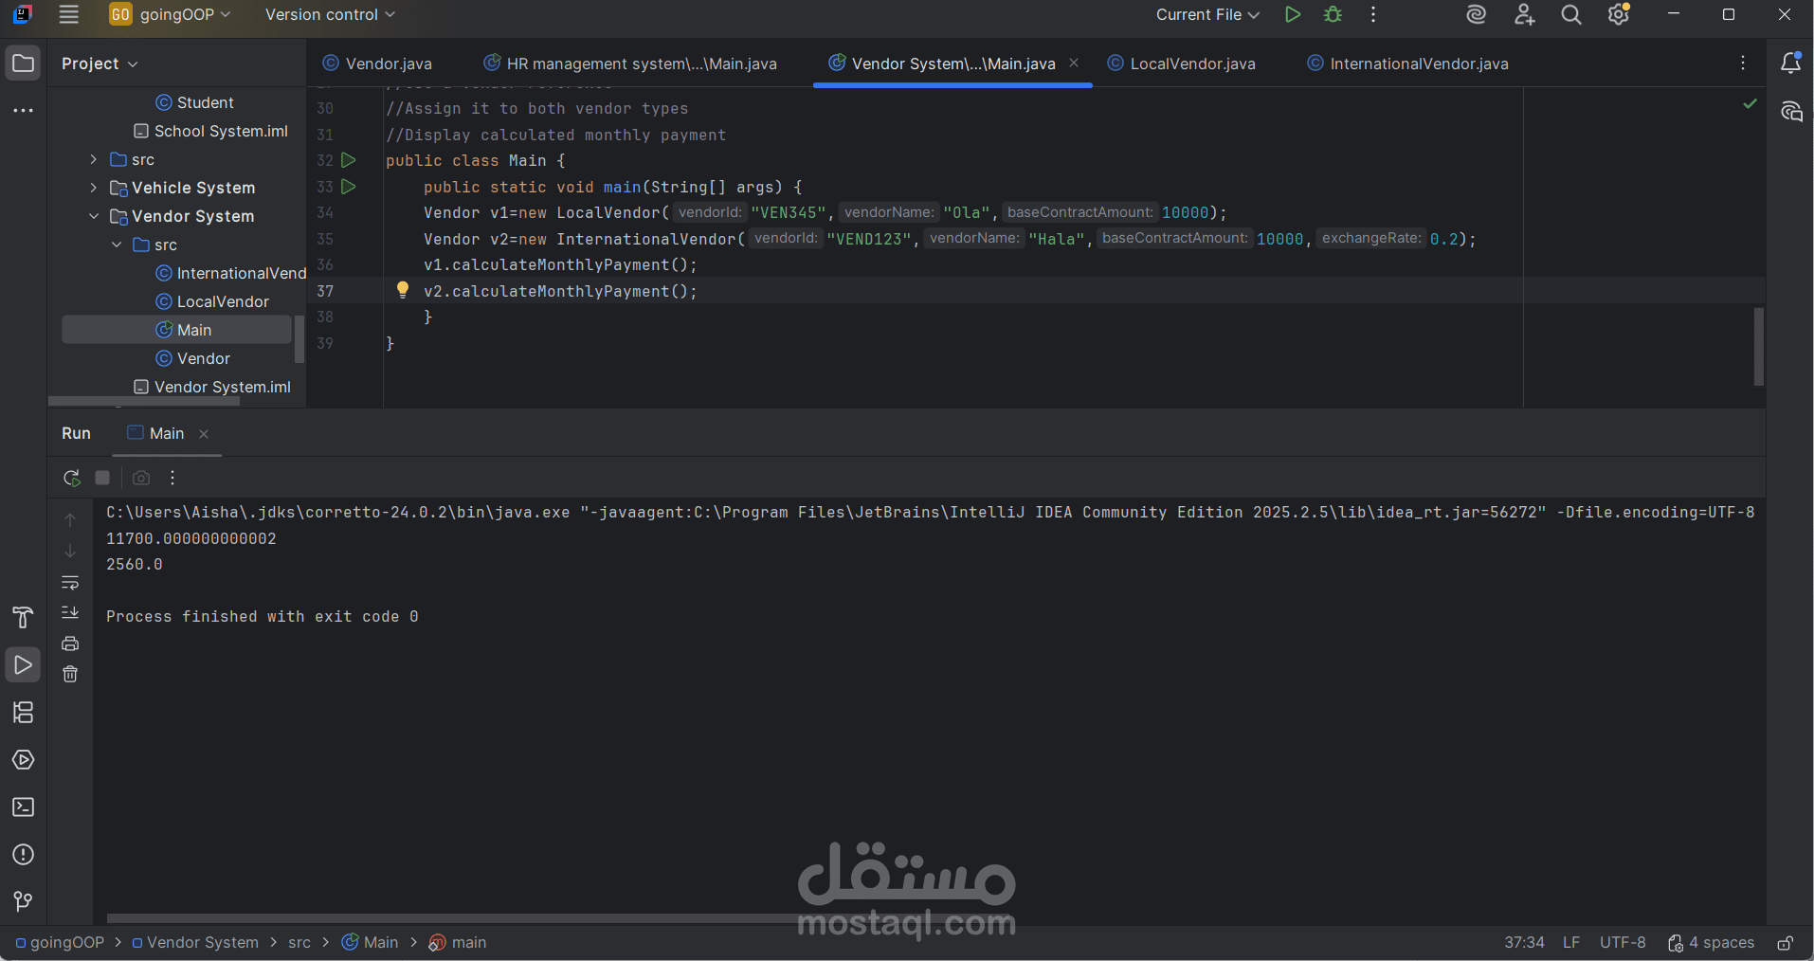
Task: Open Search Everywhere magnifier icon
Action: 1571,14
